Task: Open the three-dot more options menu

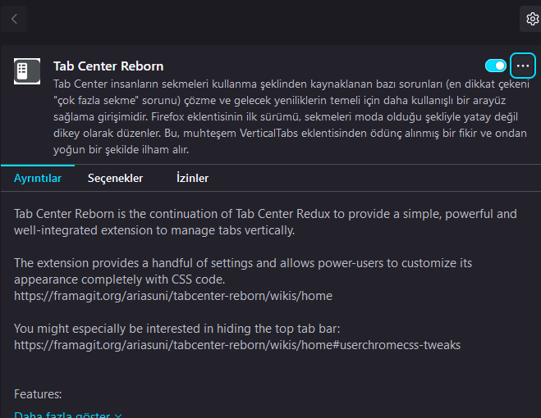Action: [523, 66]
